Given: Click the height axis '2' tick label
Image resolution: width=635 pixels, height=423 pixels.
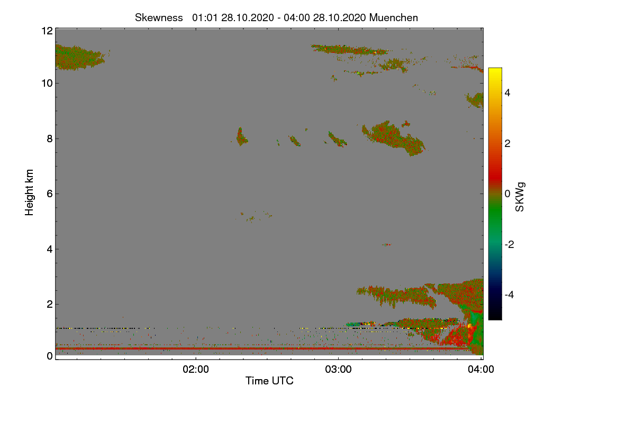Looking at the screenshot, I should tap(49, 304).
